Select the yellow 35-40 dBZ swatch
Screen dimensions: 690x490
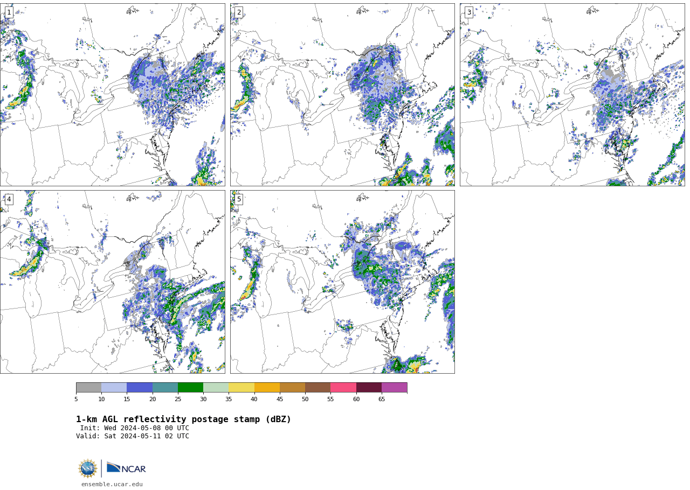pos(241,388)
